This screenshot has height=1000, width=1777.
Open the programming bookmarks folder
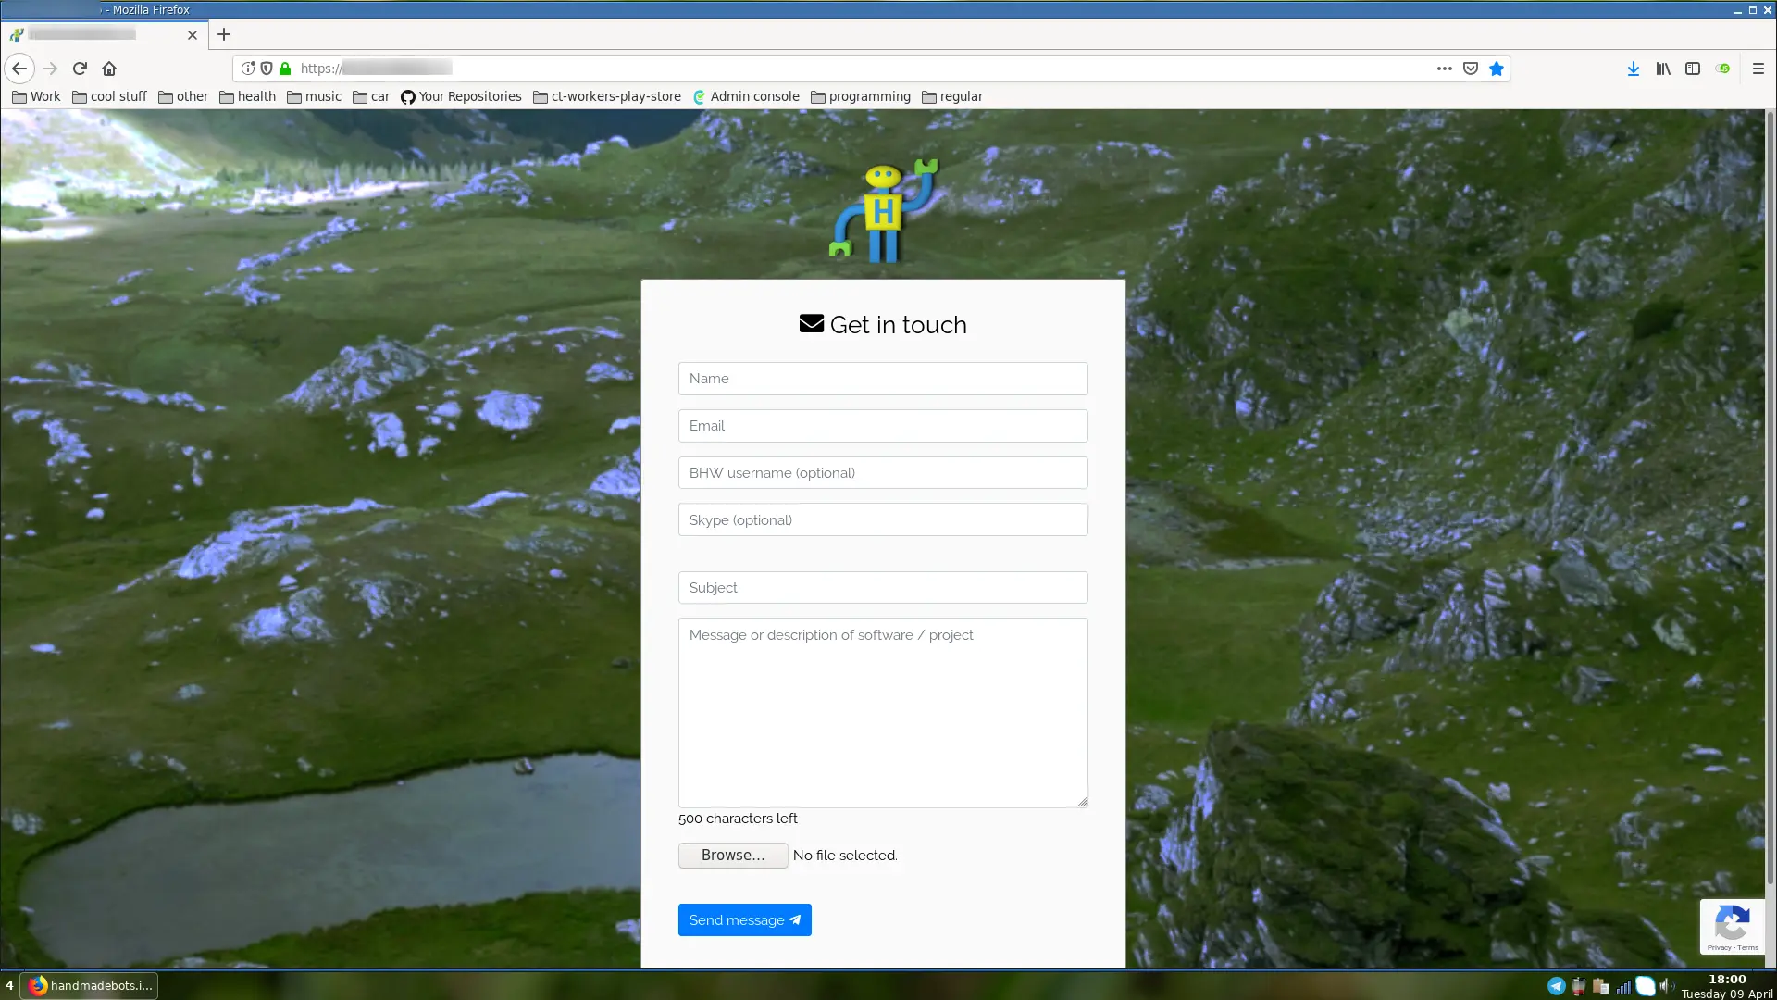[861, 96]
